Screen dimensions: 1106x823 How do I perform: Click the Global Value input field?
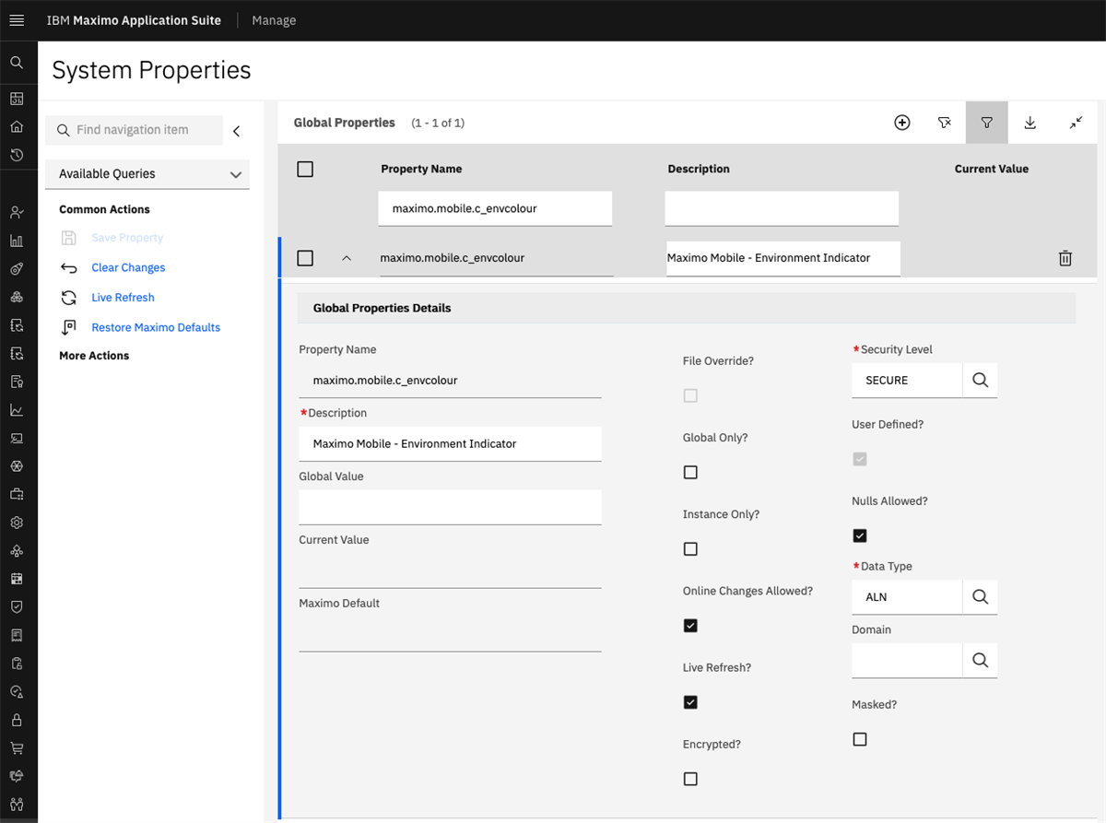tap(450, 507)
